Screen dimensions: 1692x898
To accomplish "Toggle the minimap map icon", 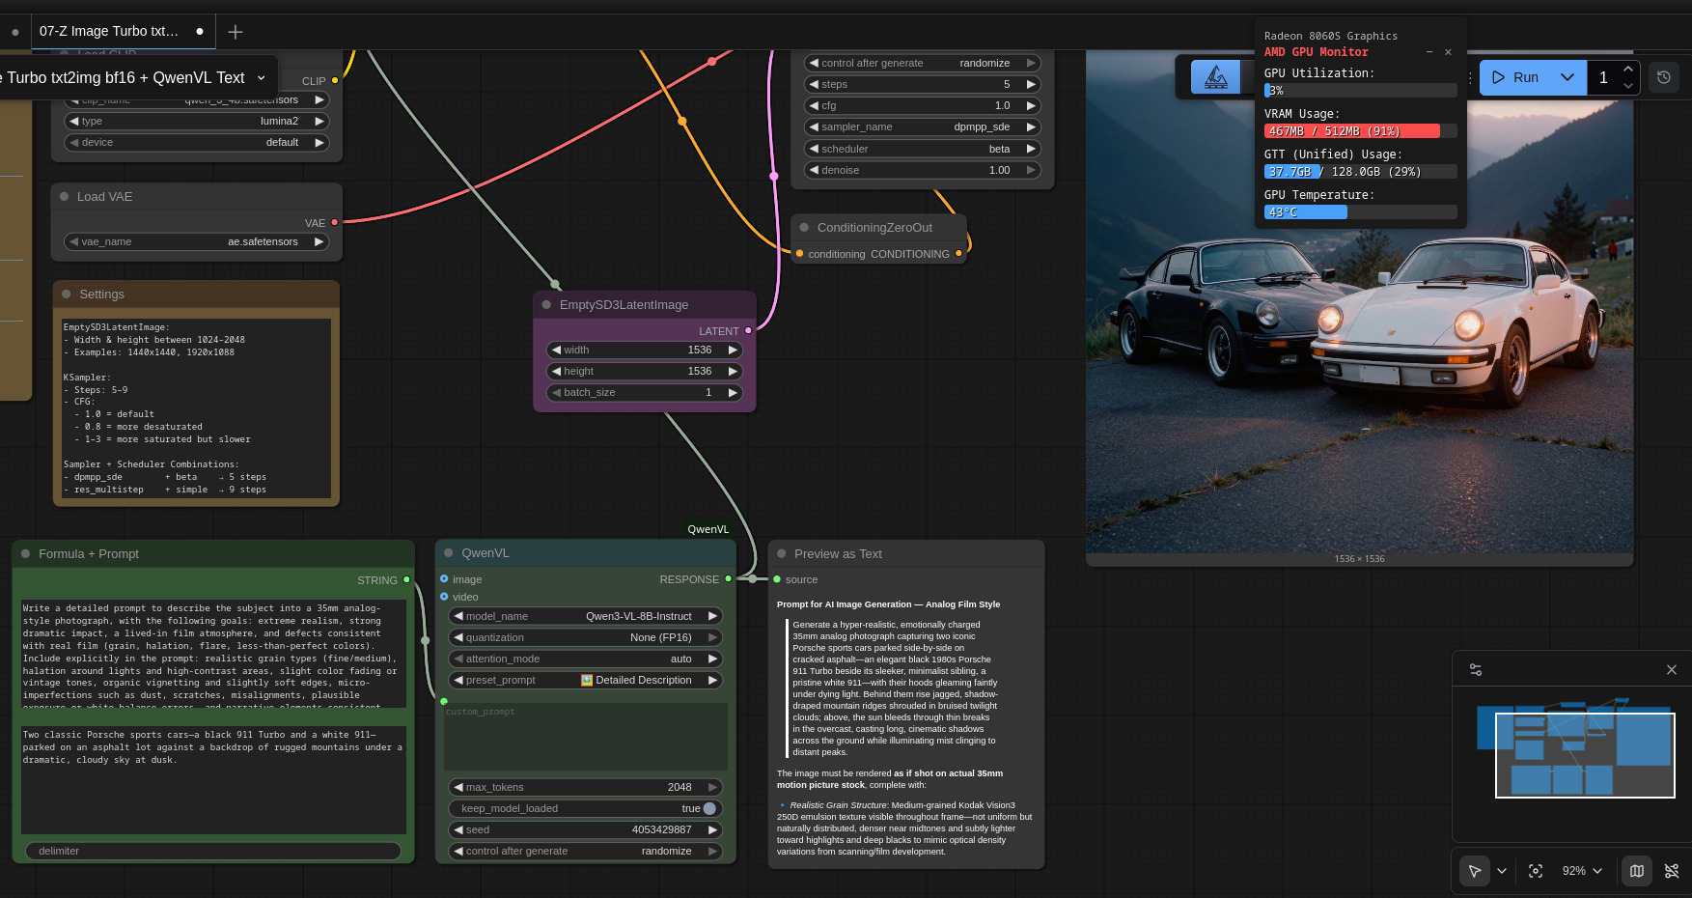I will coord(1637,871).
